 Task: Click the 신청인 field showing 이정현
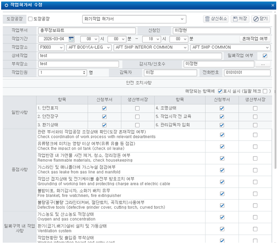[x=222, y=30]
